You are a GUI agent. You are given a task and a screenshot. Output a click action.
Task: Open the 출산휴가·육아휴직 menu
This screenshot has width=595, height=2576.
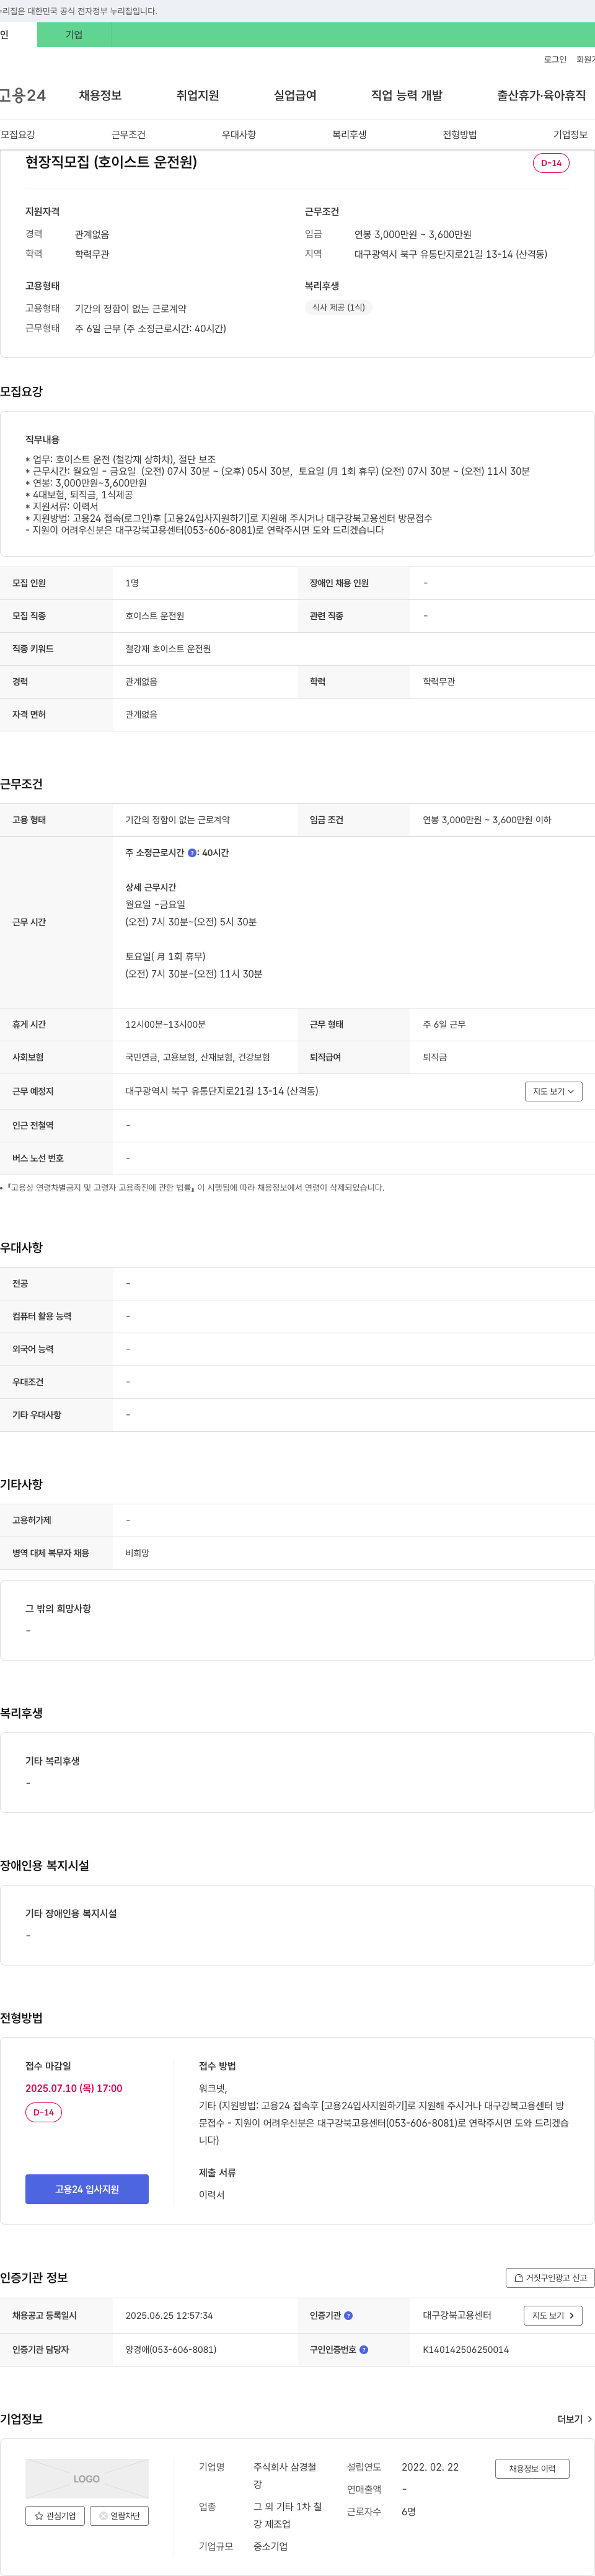[x=541, y=95]
